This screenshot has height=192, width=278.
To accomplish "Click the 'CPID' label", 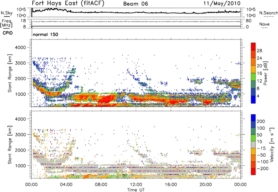I will 8,33.
